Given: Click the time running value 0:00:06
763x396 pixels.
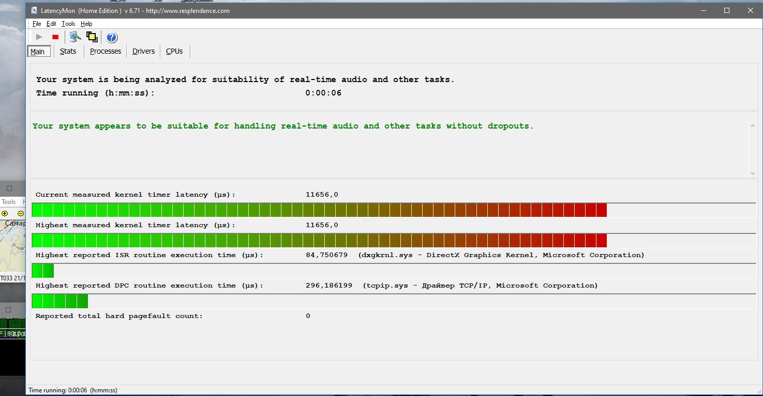Looking at the screenshot, I should pyautogui.click(x=323, y=93).
